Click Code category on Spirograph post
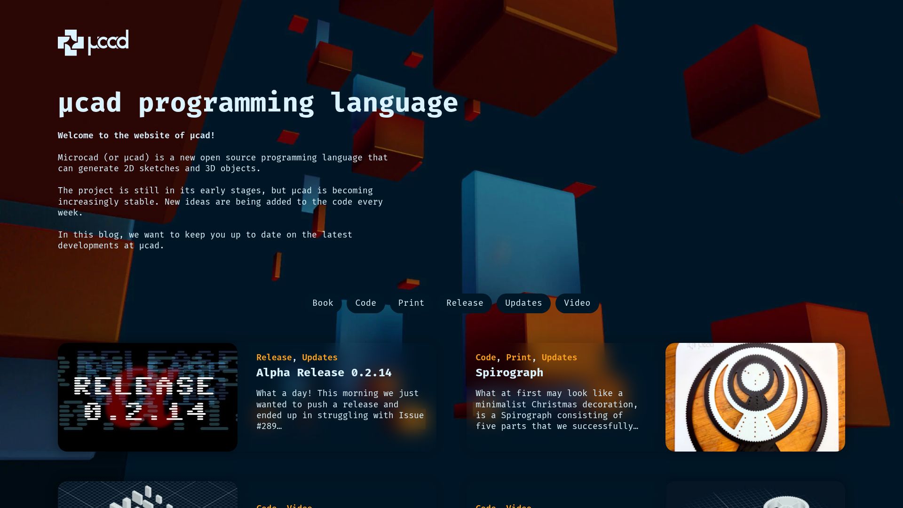The width and height of the screenshot is (903, 508). pos(486,357)
